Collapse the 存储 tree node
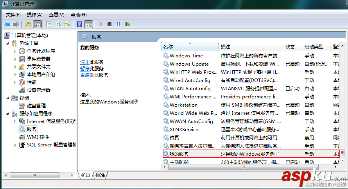This screenshot has width=348, height=189. [x=7, y=98]
